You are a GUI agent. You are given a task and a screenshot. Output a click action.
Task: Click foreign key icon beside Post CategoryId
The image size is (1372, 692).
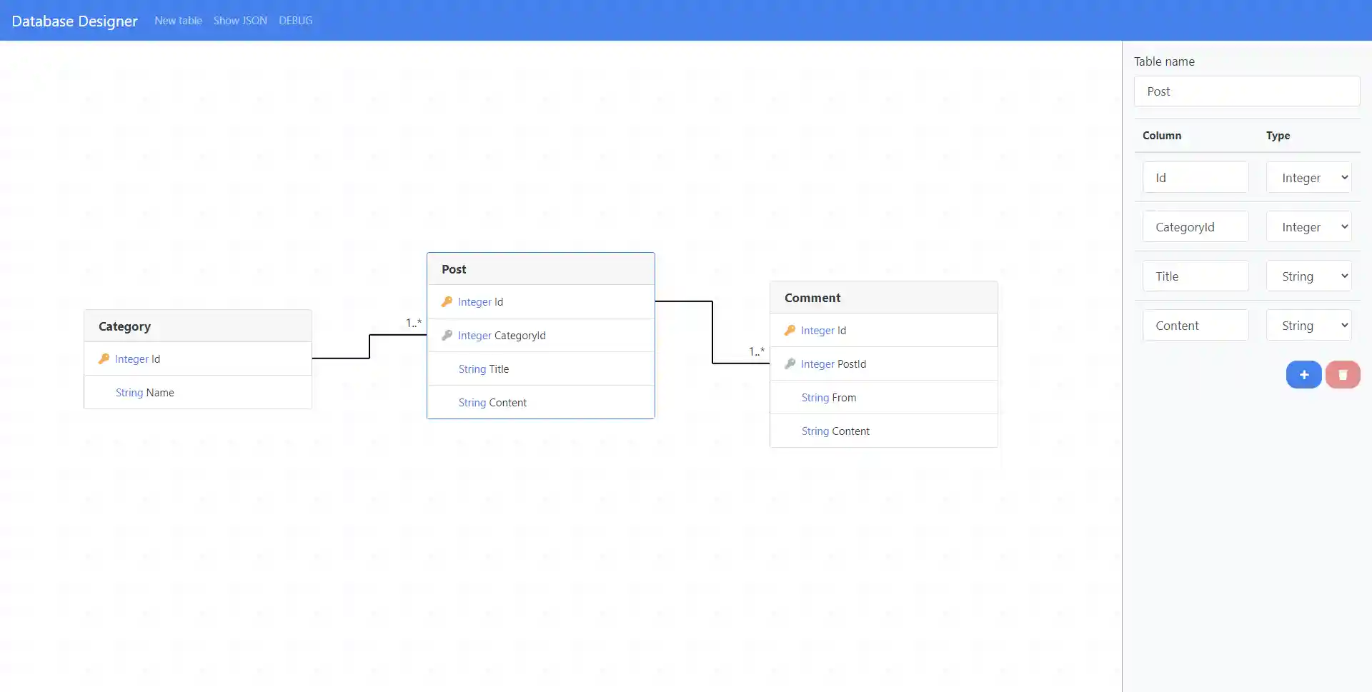(x=447, y=335)
